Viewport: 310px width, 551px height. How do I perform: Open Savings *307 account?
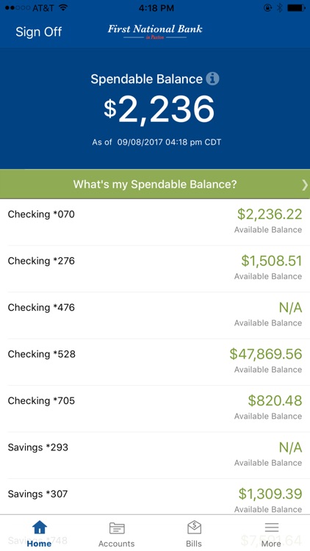point(155,497)
